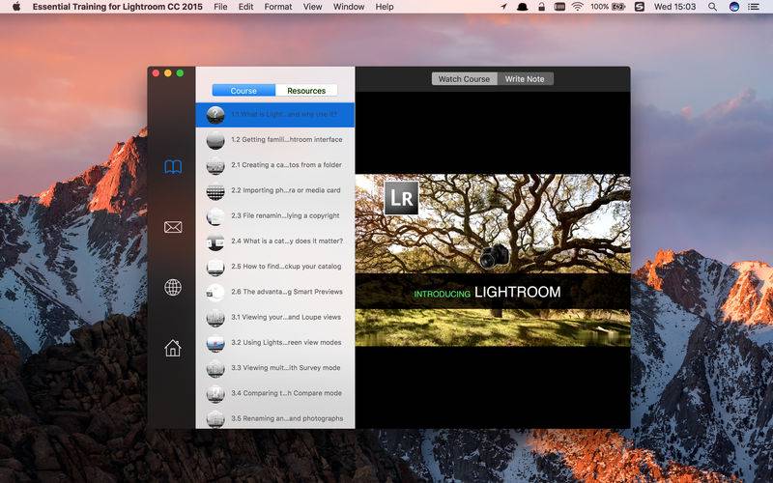Click thumbnail of lesson 1.2

click(x=215, y=140)
